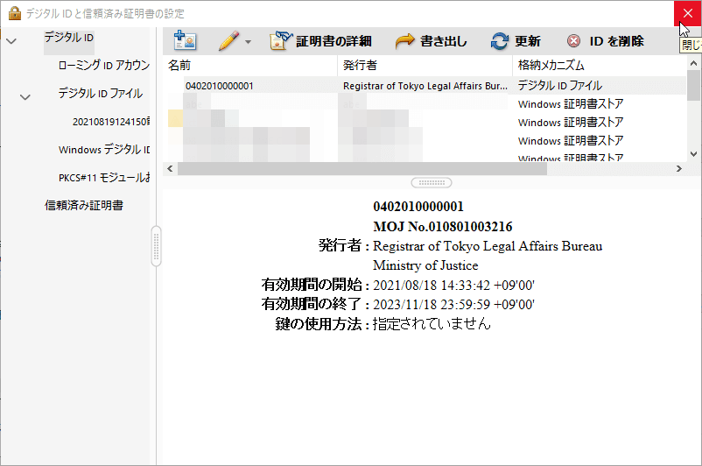Click ID を削除 to remove ID
702x466 pixels.
(x=606, y=41)
